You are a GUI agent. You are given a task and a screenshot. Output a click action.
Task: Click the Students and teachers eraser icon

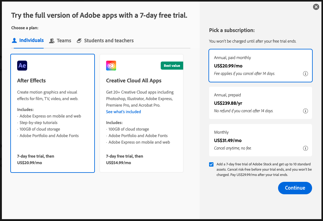pos(79,41)
